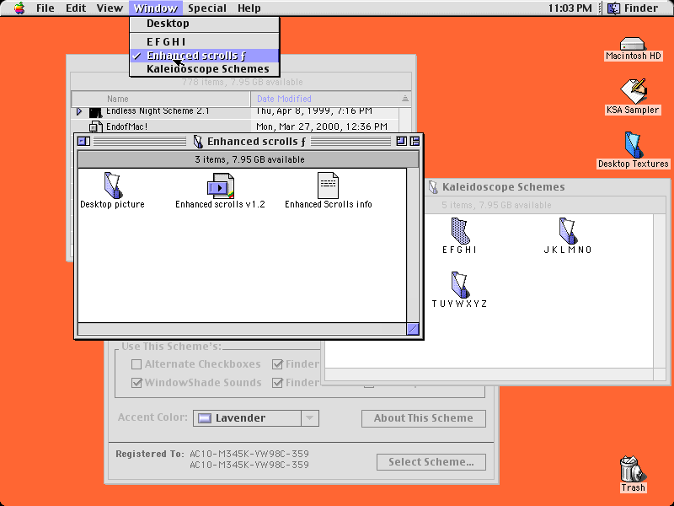Open the Help menu
674x506 pixels.
tap(249, 8)
